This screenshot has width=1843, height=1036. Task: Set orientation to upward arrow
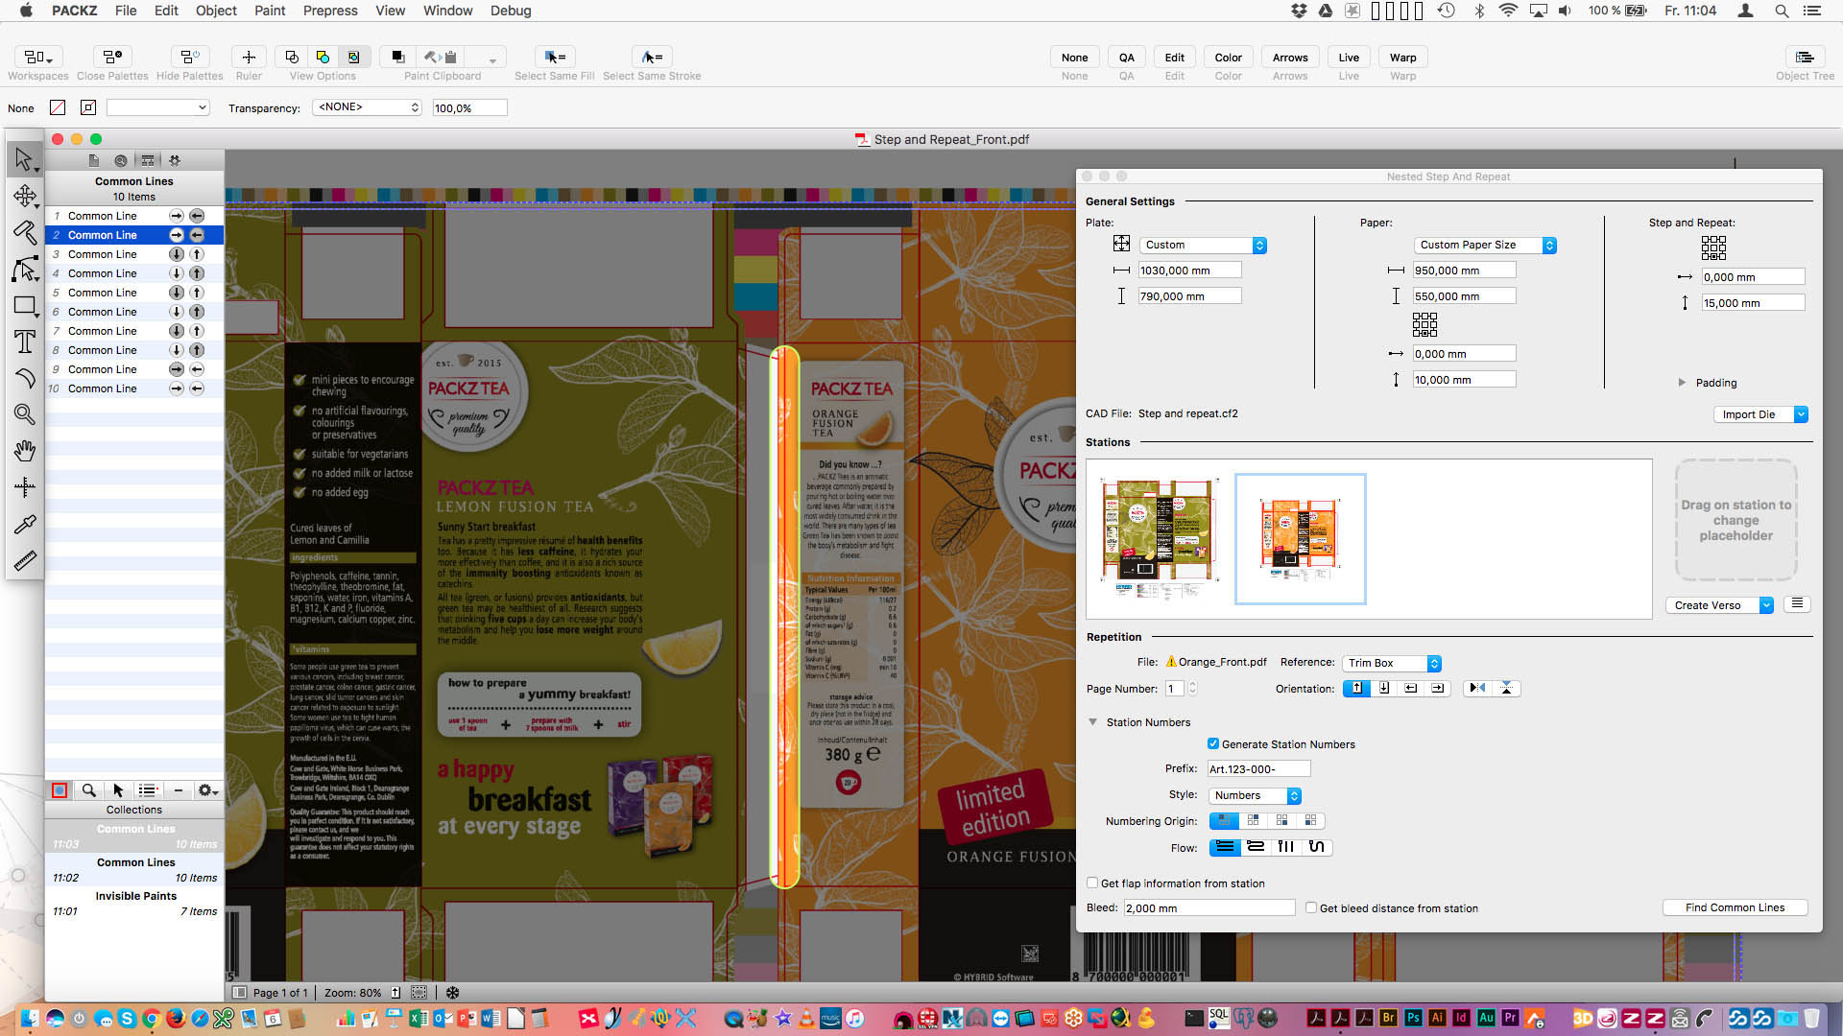click(x=1356, y=688)
